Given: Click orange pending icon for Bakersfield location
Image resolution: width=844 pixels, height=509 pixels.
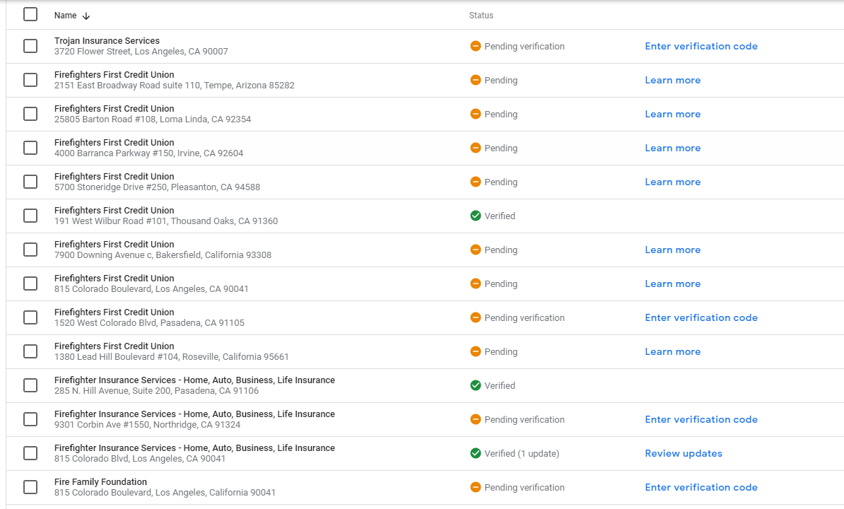Looking at the screenshot, I should point(475,250).
